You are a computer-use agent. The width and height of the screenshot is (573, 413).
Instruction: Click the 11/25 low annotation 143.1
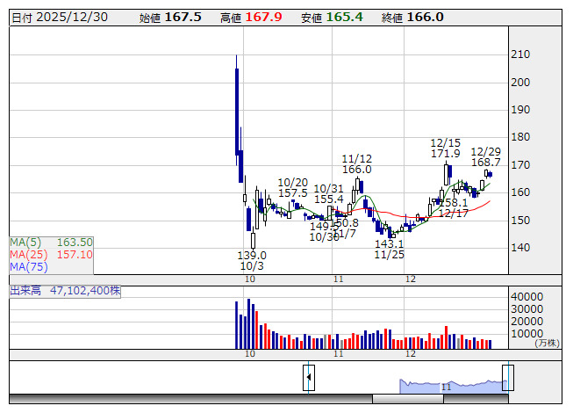390,249
